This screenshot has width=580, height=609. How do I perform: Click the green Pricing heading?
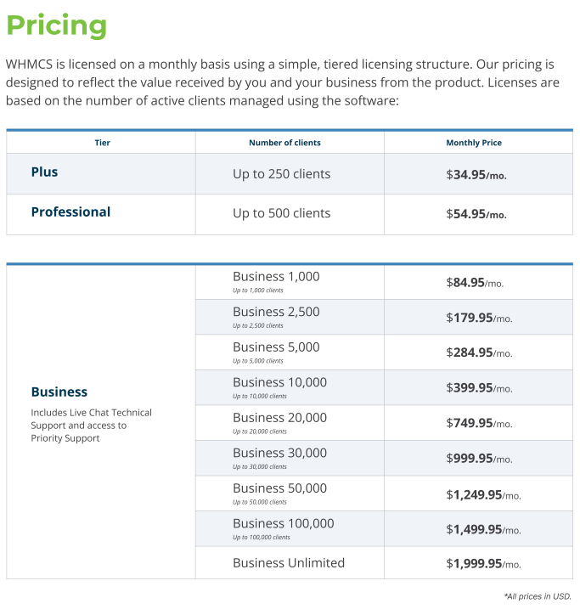(x=56, y=25)
